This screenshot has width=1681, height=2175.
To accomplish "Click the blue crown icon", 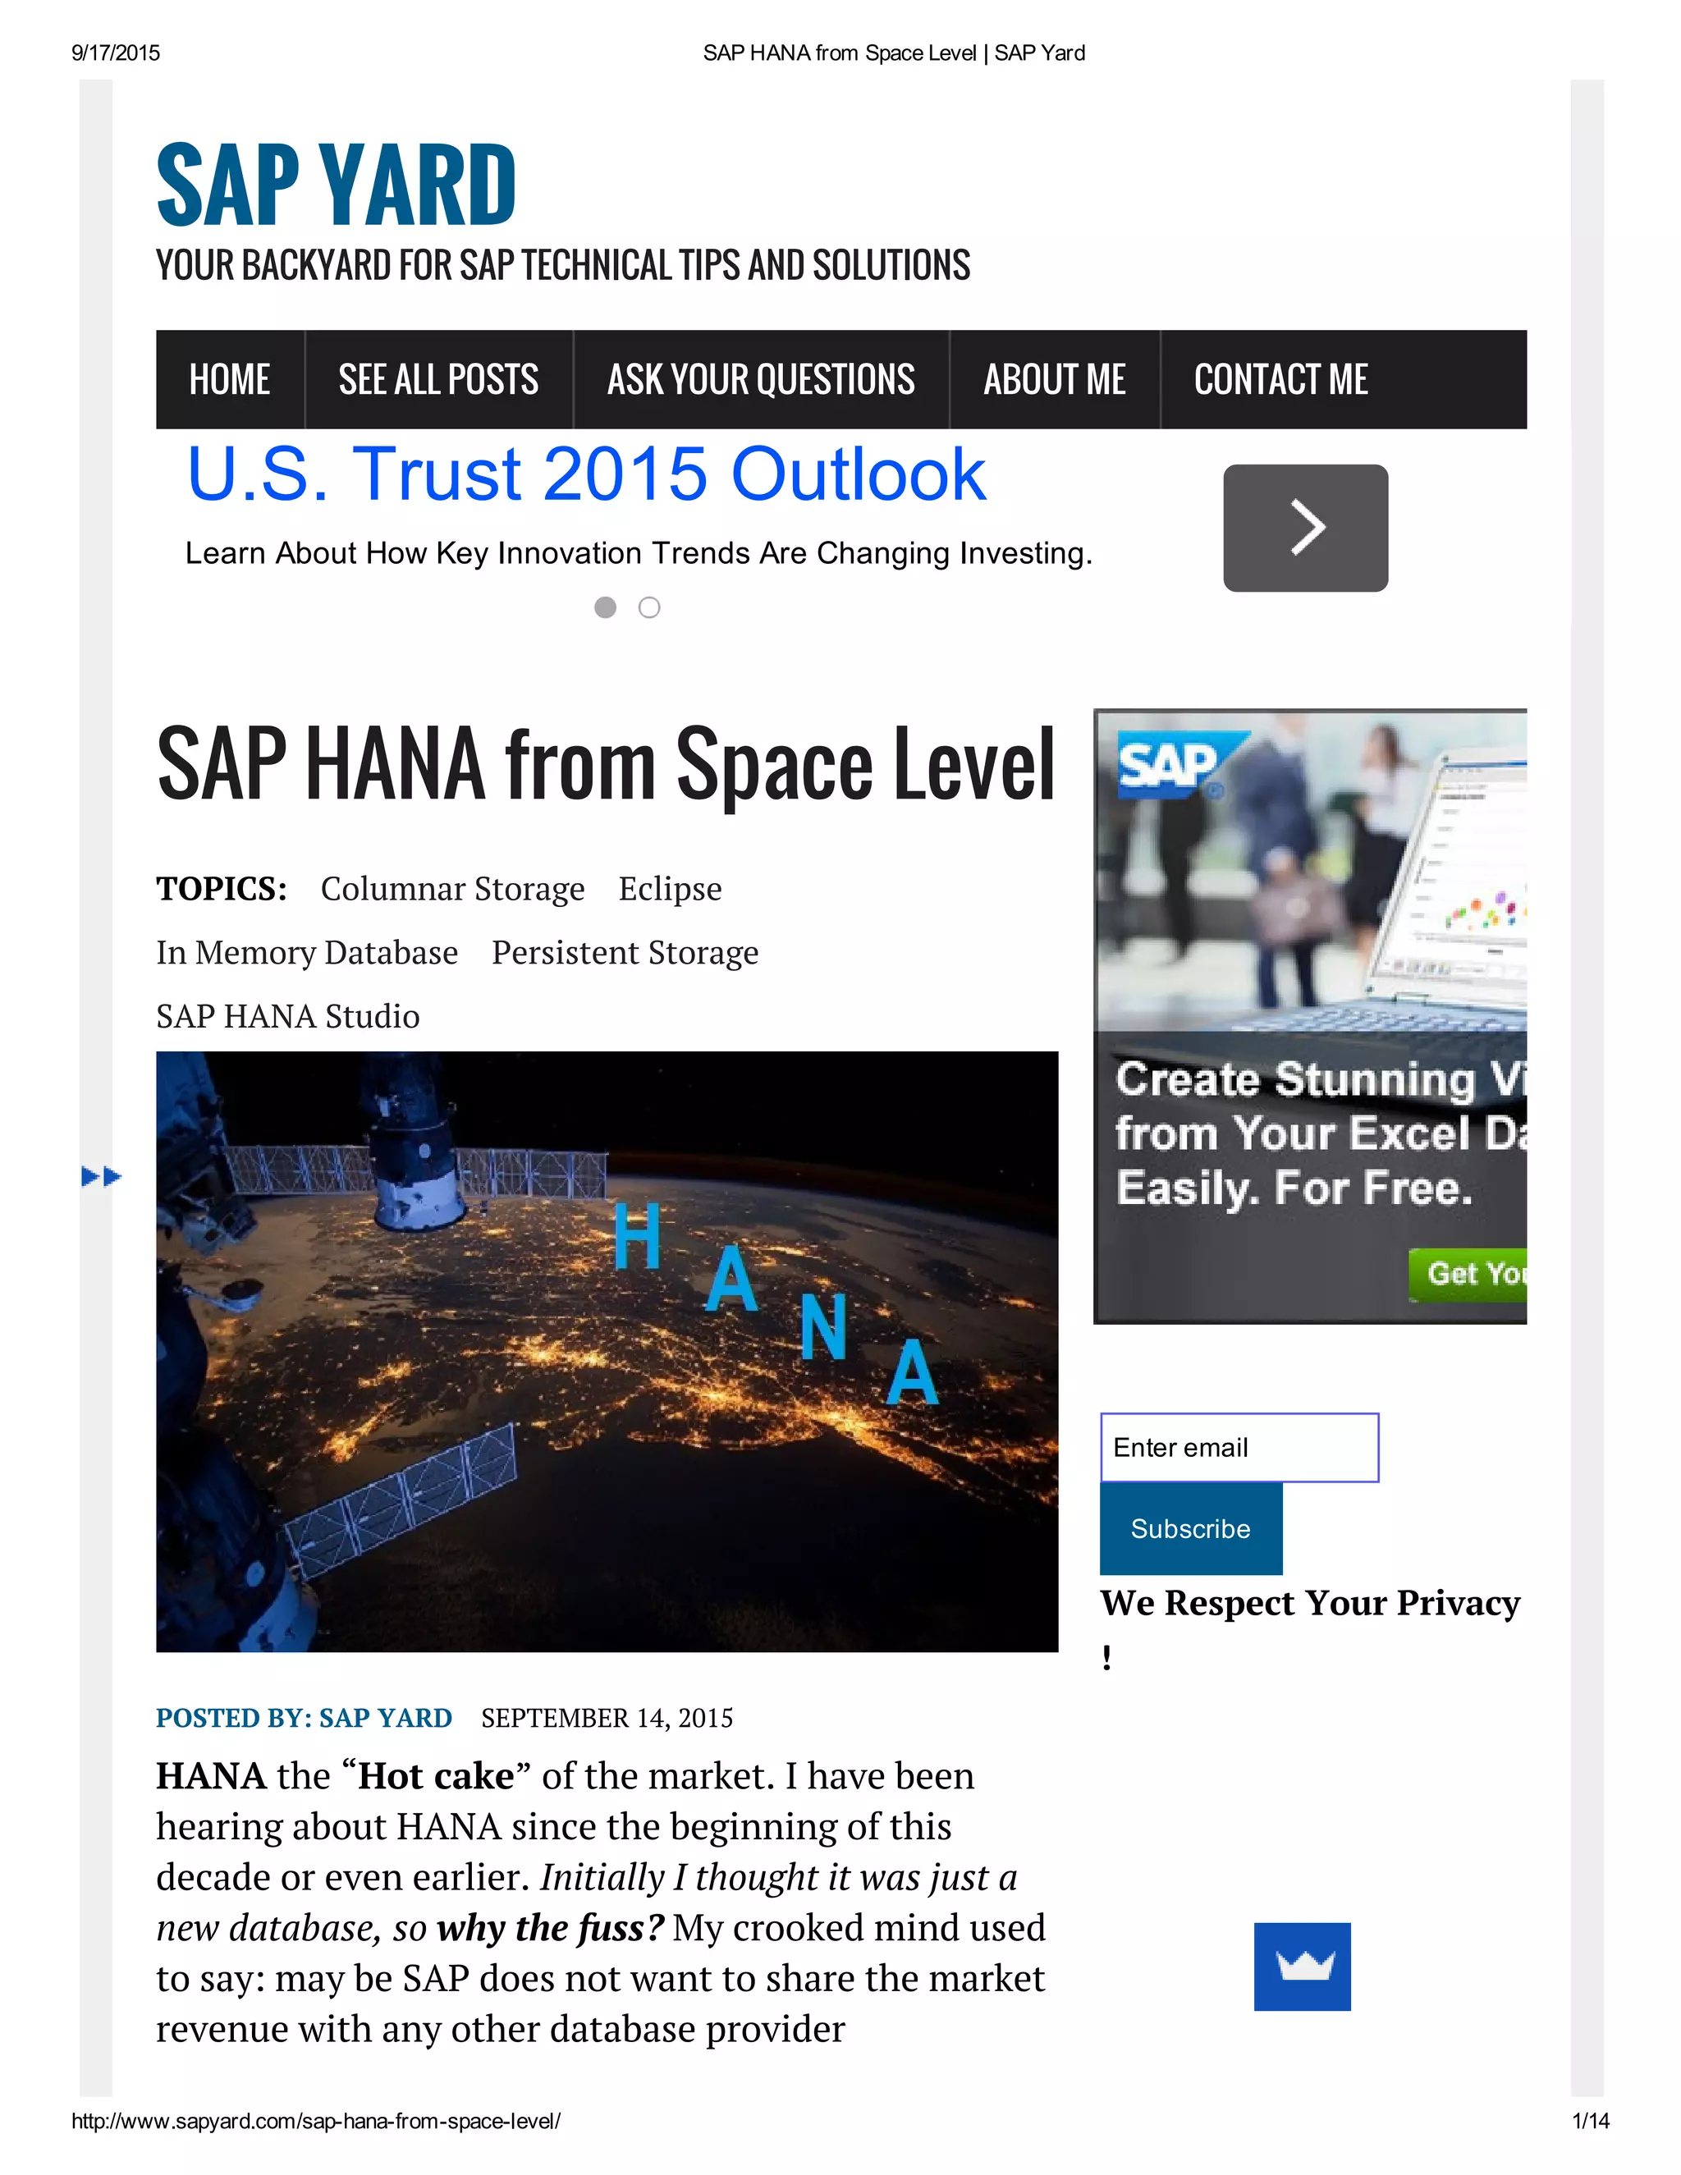I will [1302, 1966].
